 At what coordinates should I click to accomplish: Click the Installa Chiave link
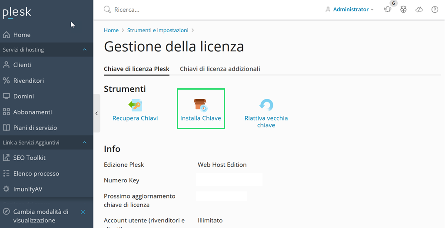(201, 118)
